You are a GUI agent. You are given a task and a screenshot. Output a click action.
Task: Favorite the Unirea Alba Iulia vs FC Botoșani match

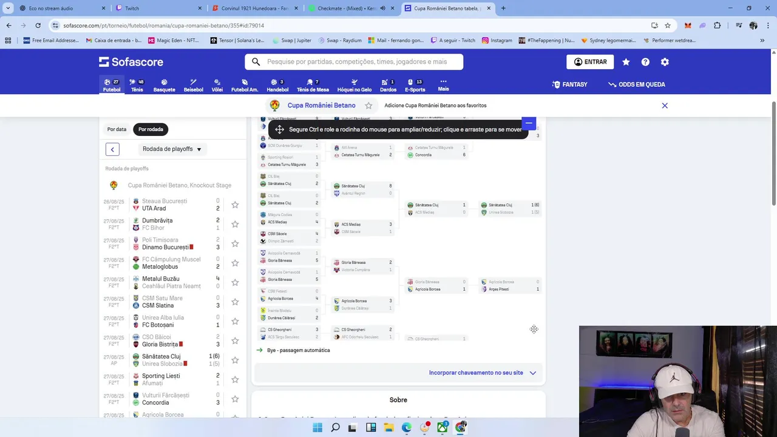click(x=235, y=321)
